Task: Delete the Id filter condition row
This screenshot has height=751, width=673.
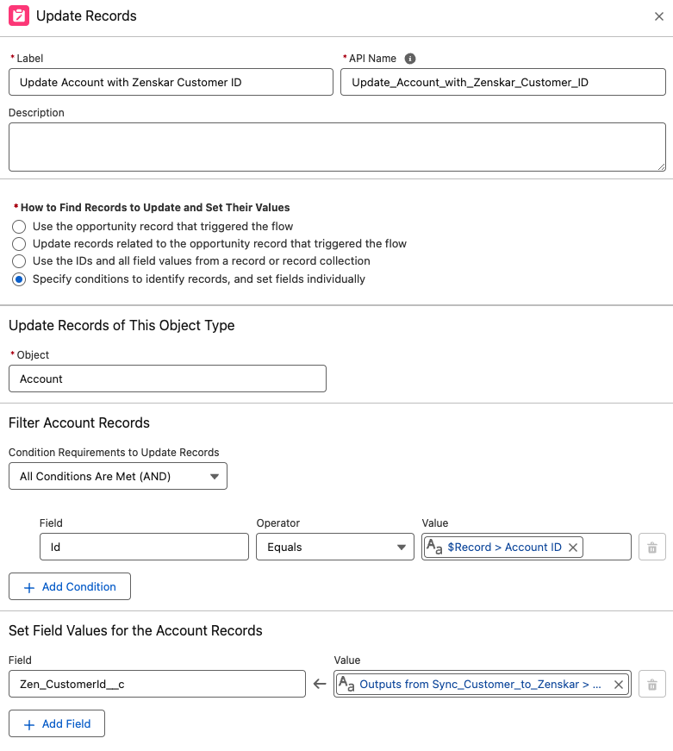Action: [x=652, y=547]
